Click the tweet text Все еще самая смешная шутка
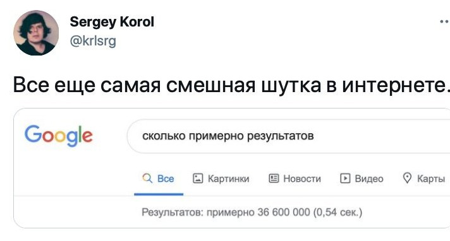Viewport: 450px width, 241px height. coord(167,85)
